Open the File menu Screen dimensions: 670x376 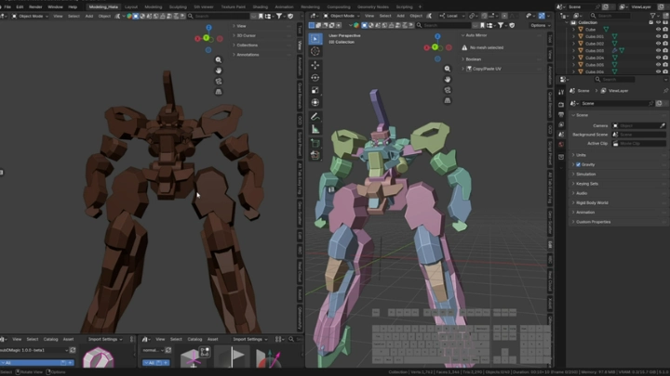click(7, 6)
